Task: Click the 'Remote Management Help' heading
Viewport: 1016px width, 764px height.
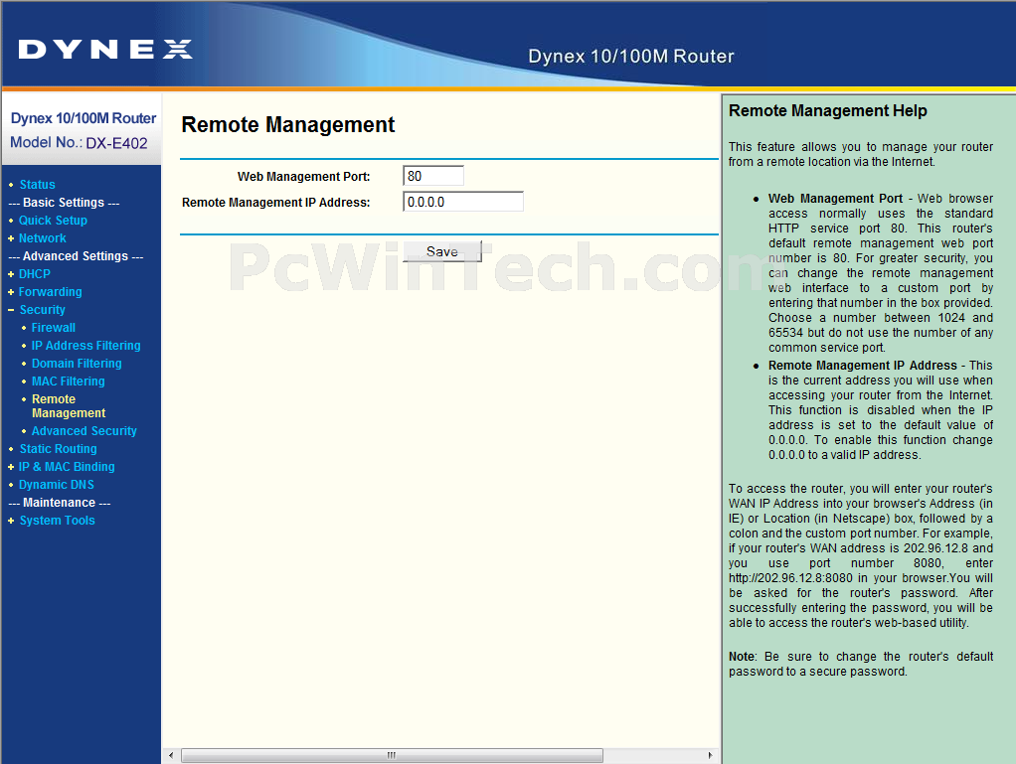Action: coord(827,110)
